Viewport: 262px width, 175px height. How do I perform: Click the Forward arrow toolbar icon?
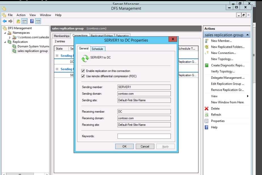[x=10, y=21]
